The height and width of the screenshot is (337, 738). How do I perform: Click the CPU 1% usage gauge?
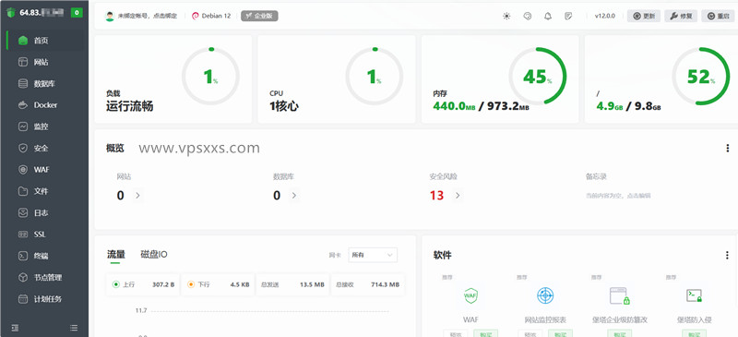point(375,77)
